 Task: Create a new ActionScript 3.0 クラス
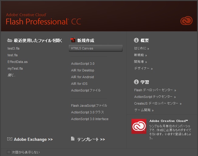[87, 112]
